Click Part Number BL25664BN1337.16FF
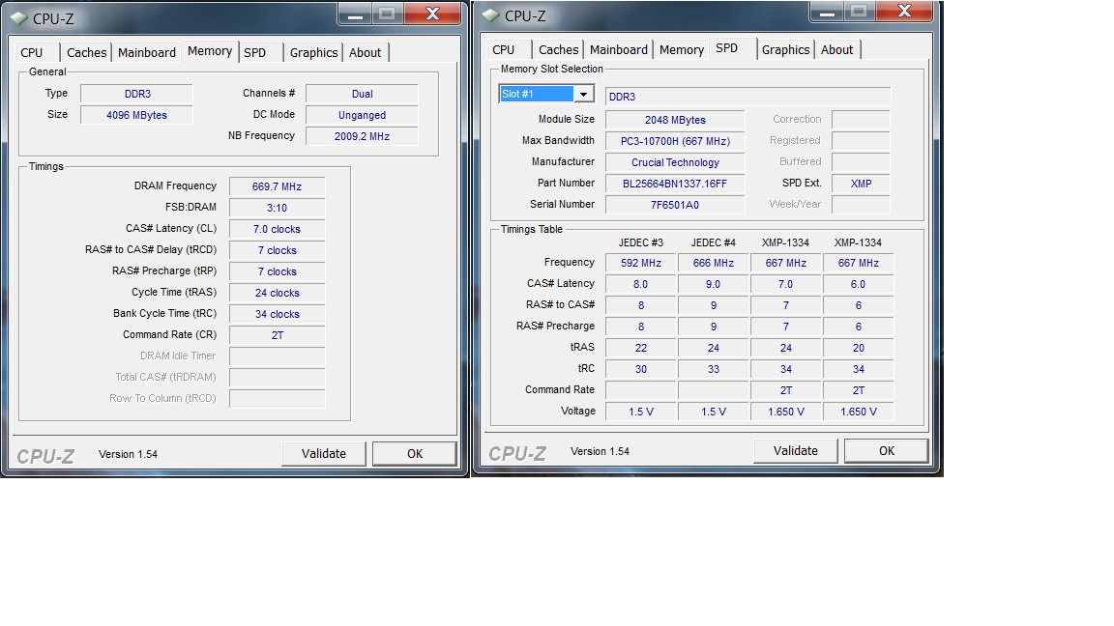 675,184
